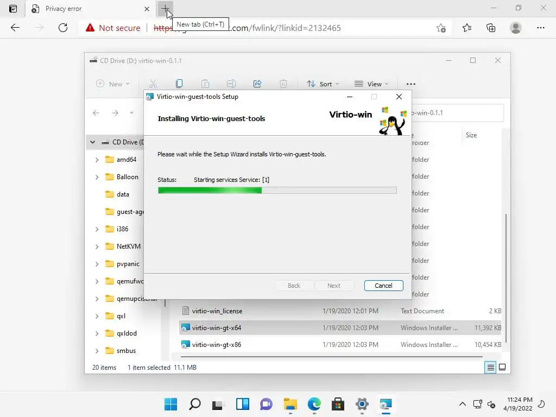Click the Not secure warning icon
556x417 pixels.
[90, 28]
